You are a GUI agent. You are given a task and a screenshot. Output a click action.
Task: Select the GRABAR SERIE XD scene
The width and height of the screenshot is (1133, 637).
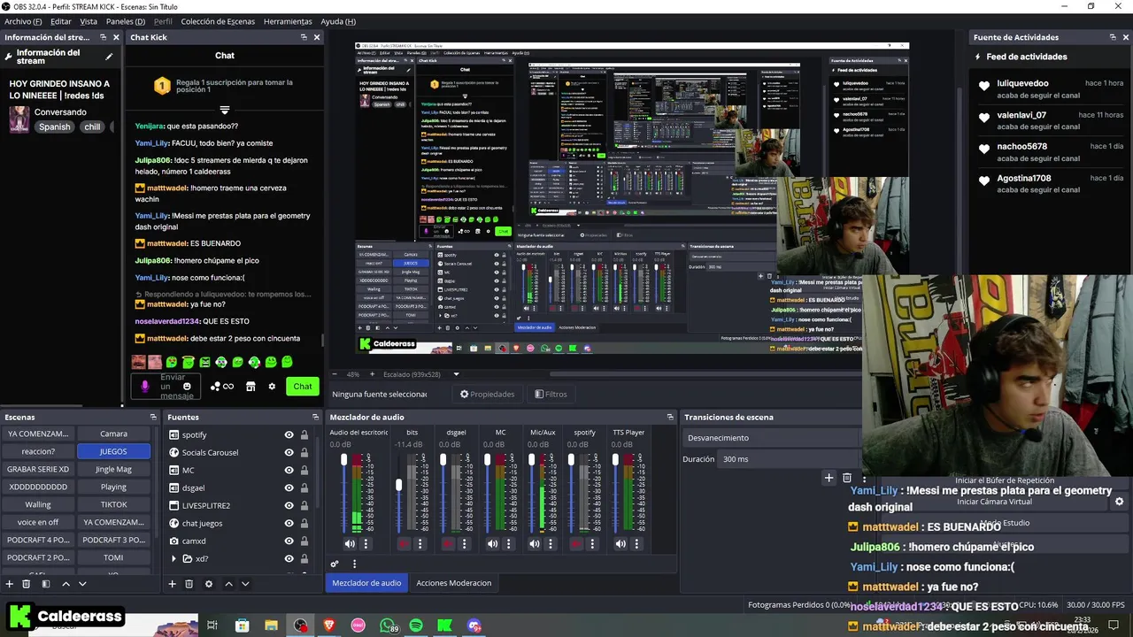pyautogui.click(x=38, y=469)
